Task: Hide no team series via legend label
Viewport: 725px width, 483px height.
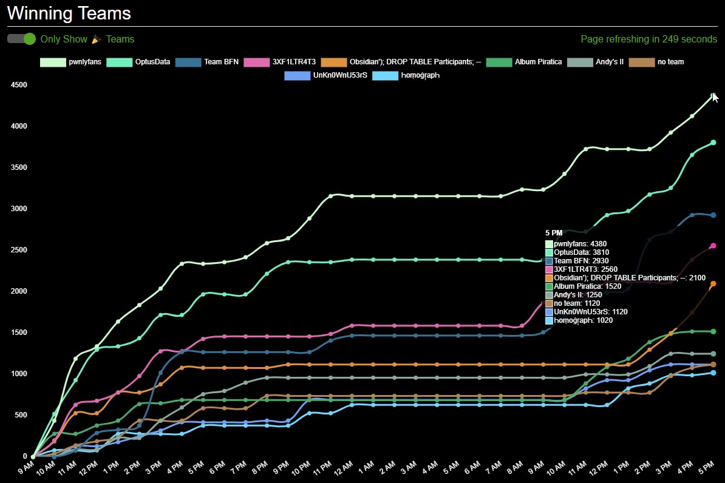Action: click(x=670, y=62)
